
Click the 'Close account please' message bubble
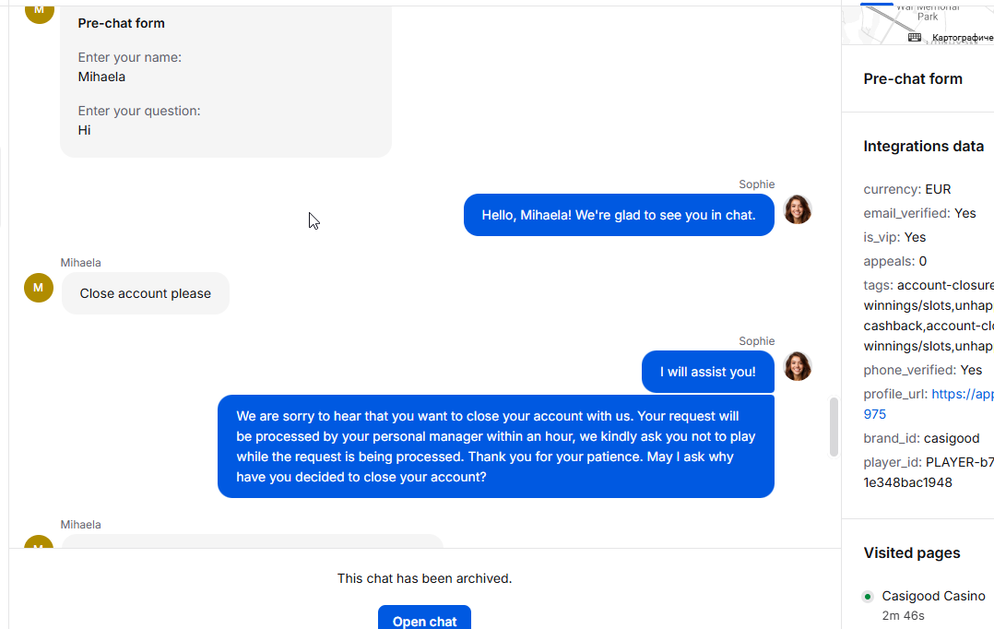146,293
